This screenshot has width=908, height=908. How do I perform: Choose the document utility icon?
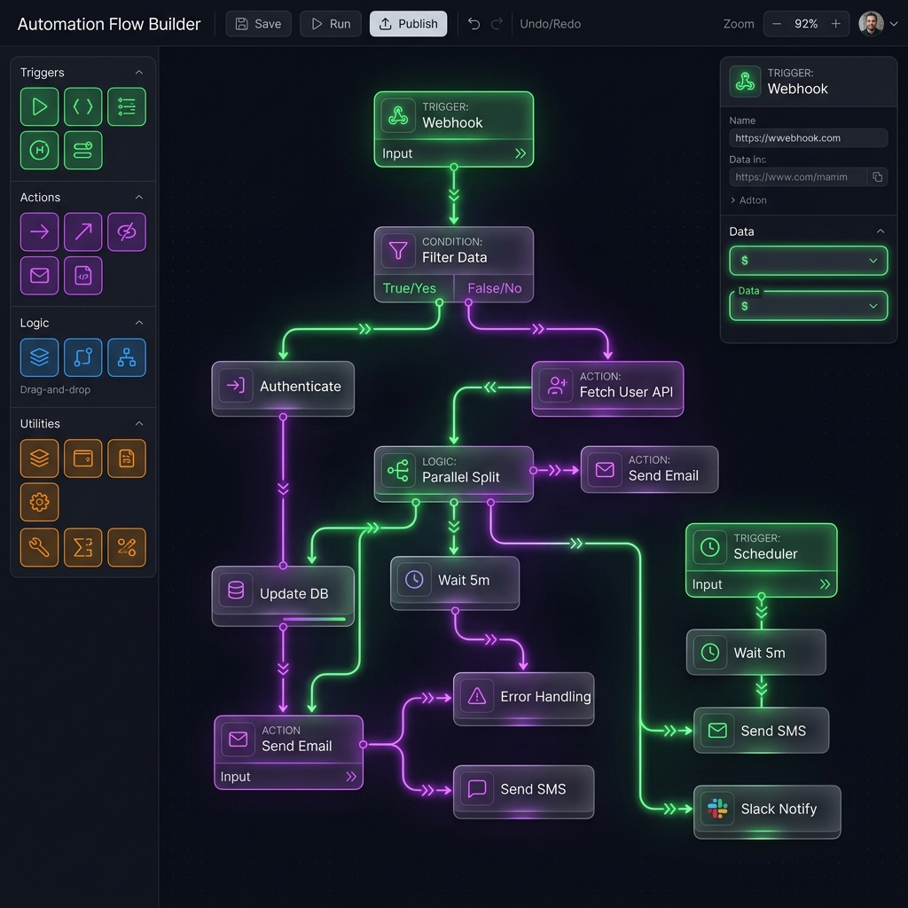tap(126, 458)
